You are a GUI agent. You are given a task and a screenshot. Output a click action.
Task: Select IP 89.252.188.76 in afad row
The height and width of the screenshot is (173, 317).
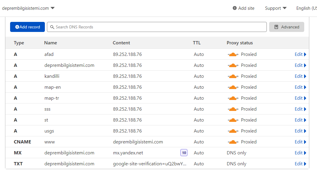tap(127, 54)
